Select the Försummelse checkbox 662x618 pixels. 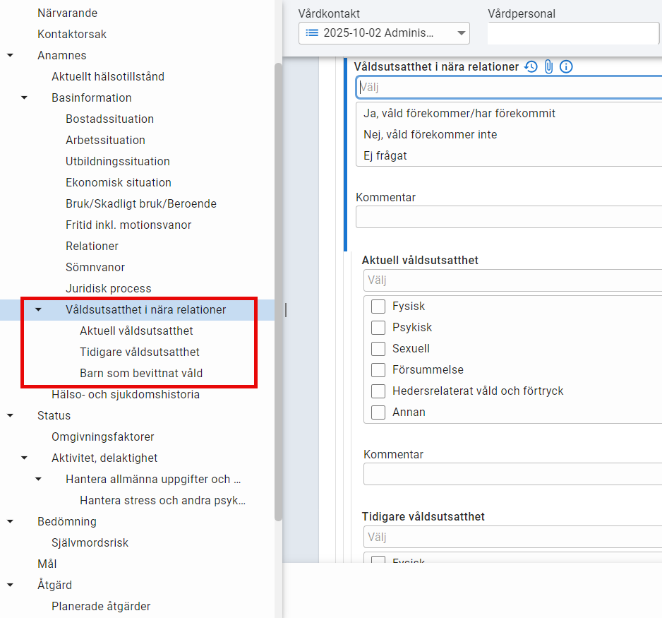(378, 370)
